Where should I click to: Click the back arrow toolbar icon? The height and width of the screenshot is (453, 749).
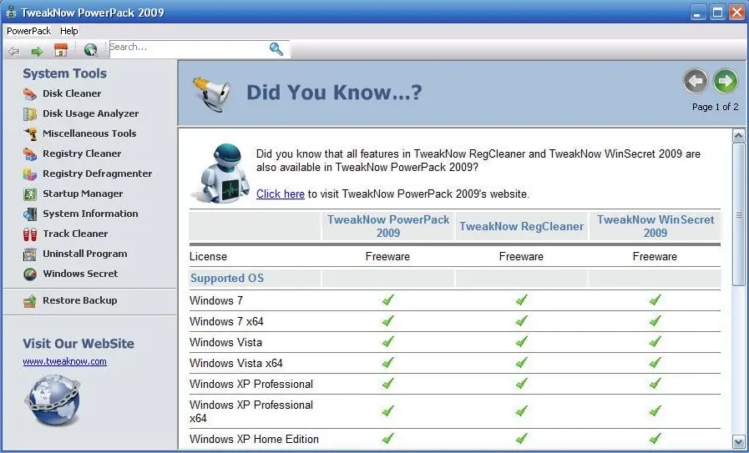[x=14, y=51]
